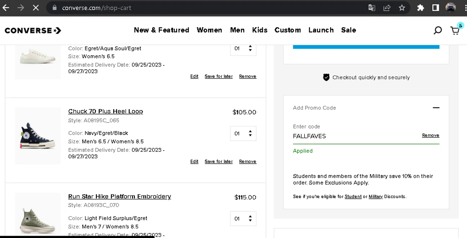Open Chrome profile avatar
This screenshot has width=467, height=238.
450,8
